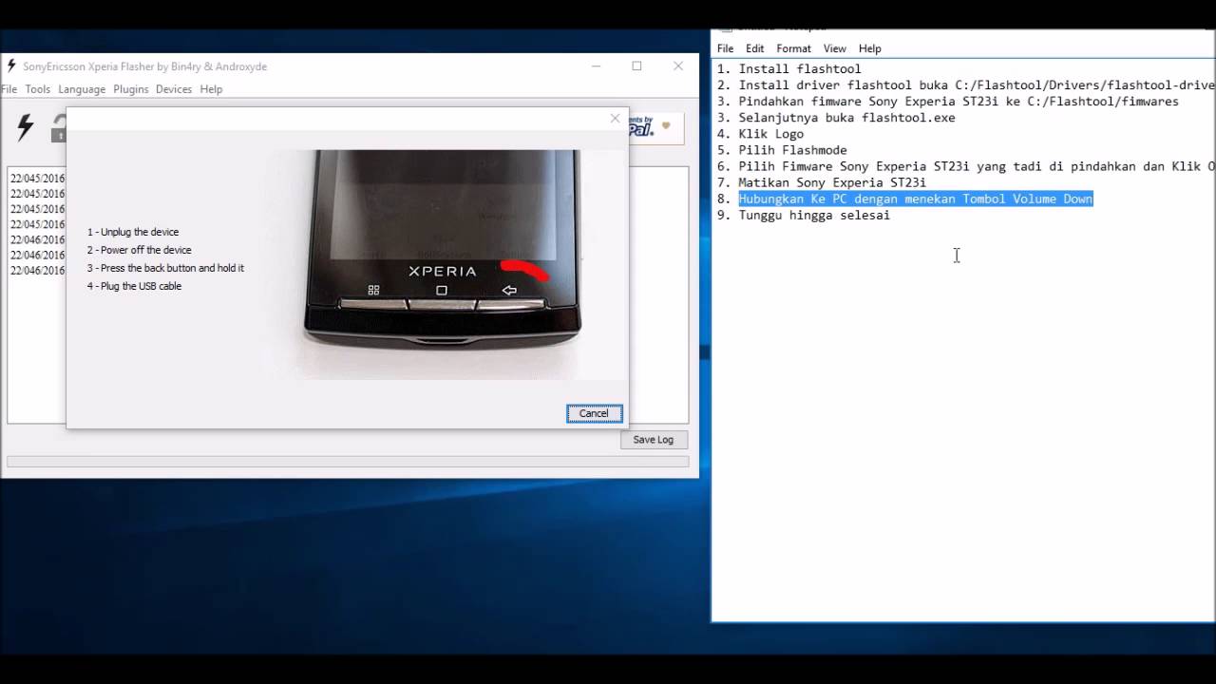The height and width of the screenshot is (684, 1216).
Task: Maximize the Flashtool window
Action: 636,66
